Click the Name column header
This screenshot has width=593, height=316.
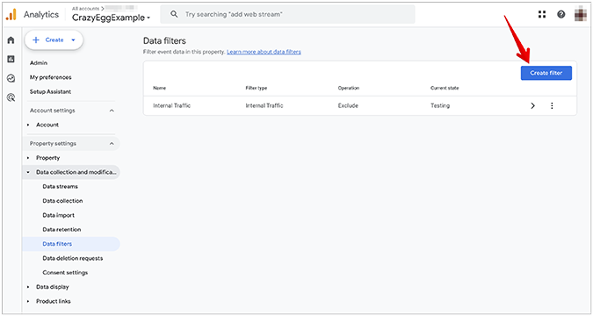[159, 88]
